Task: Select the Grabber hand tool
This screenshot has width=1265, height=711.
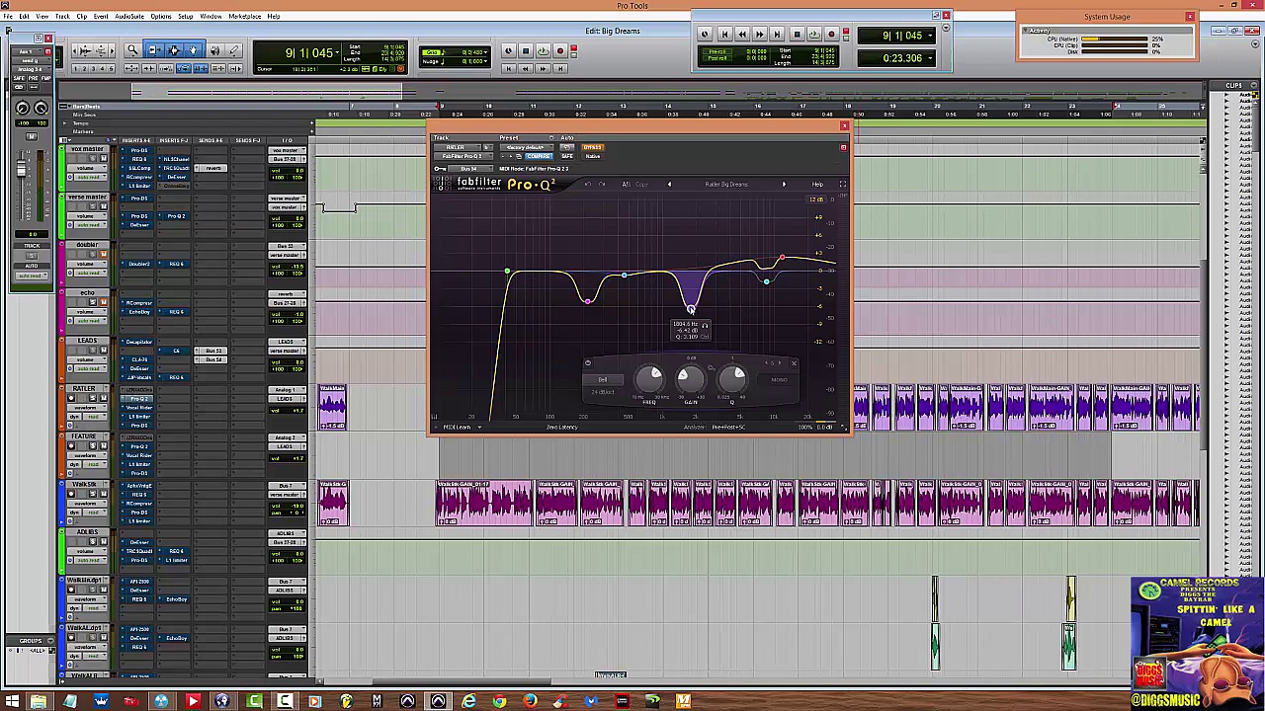Action: [x=193, y=50]
